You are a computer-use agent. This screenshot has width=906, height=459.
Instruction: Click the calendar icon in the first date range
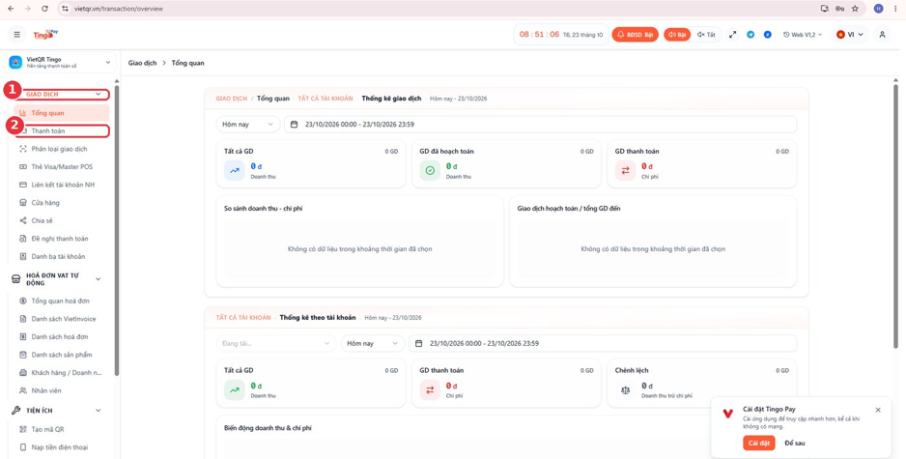pyautogui.click(x=294, y=125)
